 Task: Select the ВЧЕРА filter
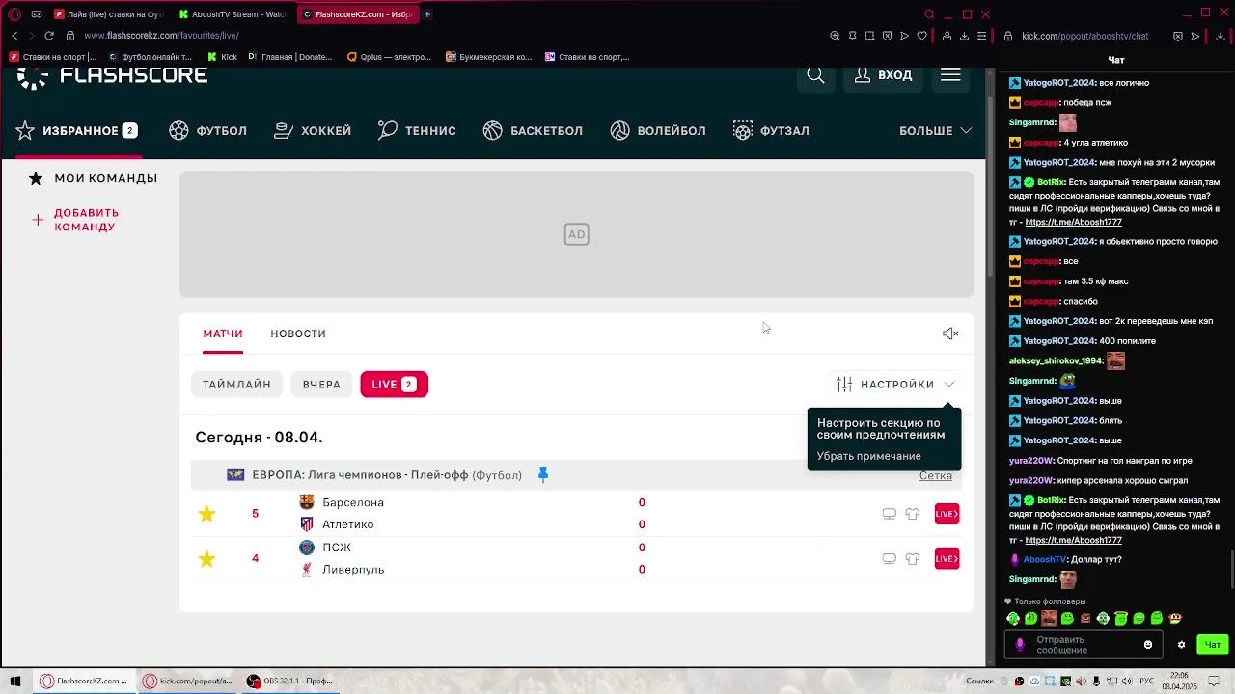(321, 385)
